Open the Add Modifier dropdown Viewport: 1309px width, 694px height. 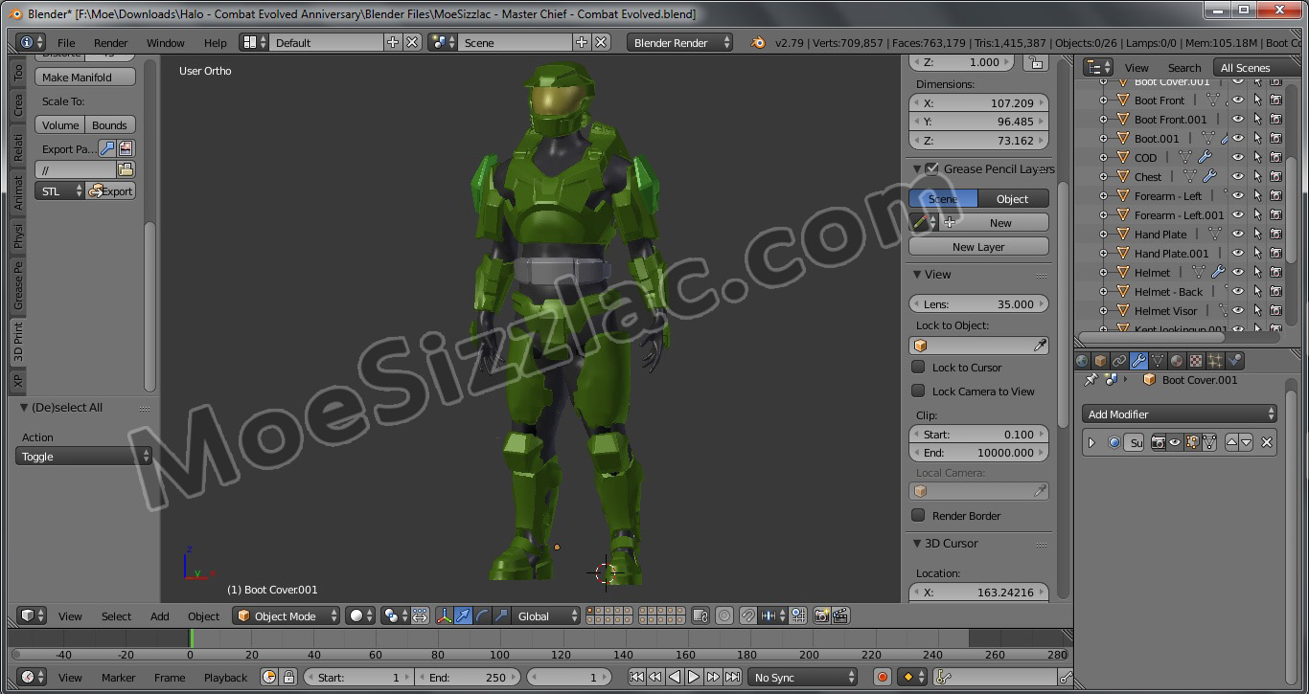1181,414
